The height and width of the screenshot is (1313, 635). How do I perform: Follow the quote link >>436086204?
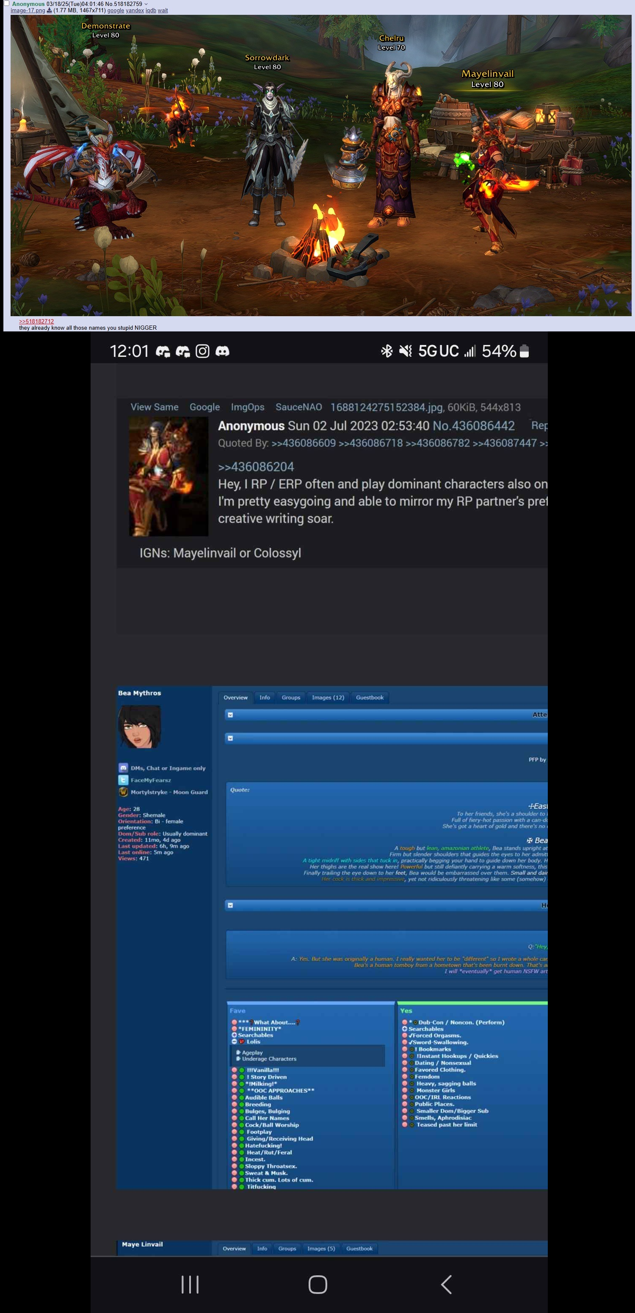(256, 466)
